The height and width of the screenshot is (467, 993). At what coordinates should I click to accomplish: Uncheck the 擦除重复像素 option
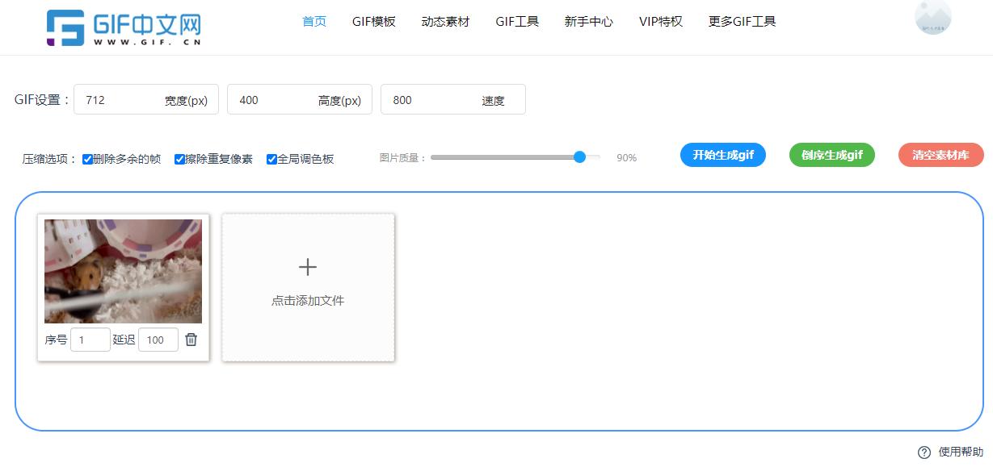click(x=179, y=159)
